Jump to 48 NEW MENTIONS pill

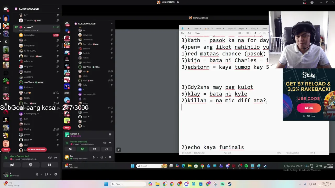pos(37,150)
